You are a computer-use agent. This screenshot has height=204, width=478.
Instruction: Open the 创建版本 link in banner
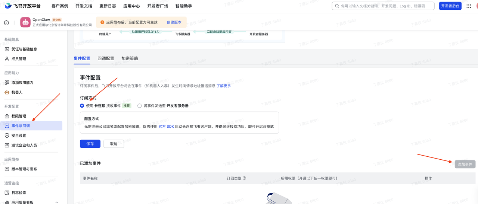(174, 22)
